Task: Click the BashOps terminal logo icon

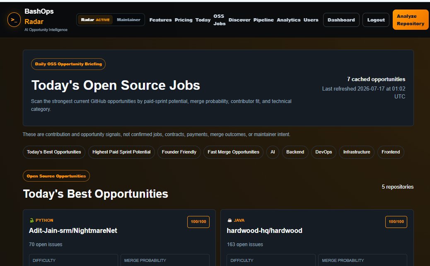Action: pos(14,20)
